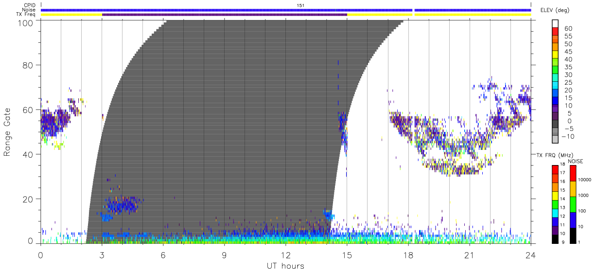Click the blue 10–100 NOISE swatch

573,220
